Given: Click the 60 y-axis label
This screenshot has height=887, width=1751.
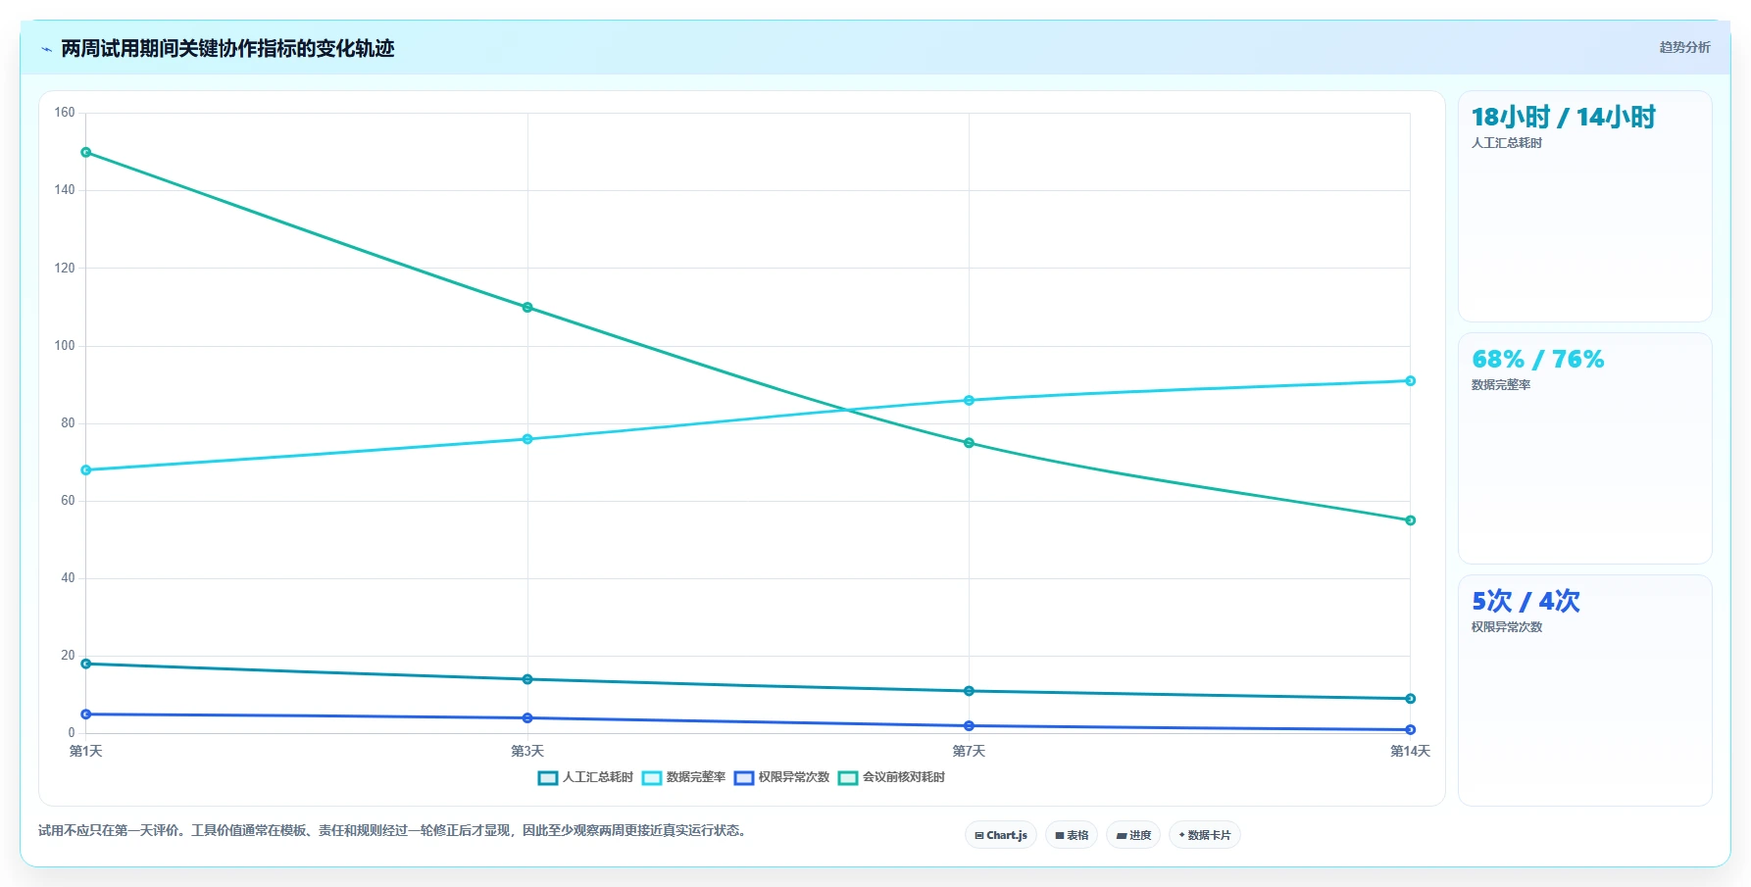Looking at the screenshot, I should coord(68,501).
